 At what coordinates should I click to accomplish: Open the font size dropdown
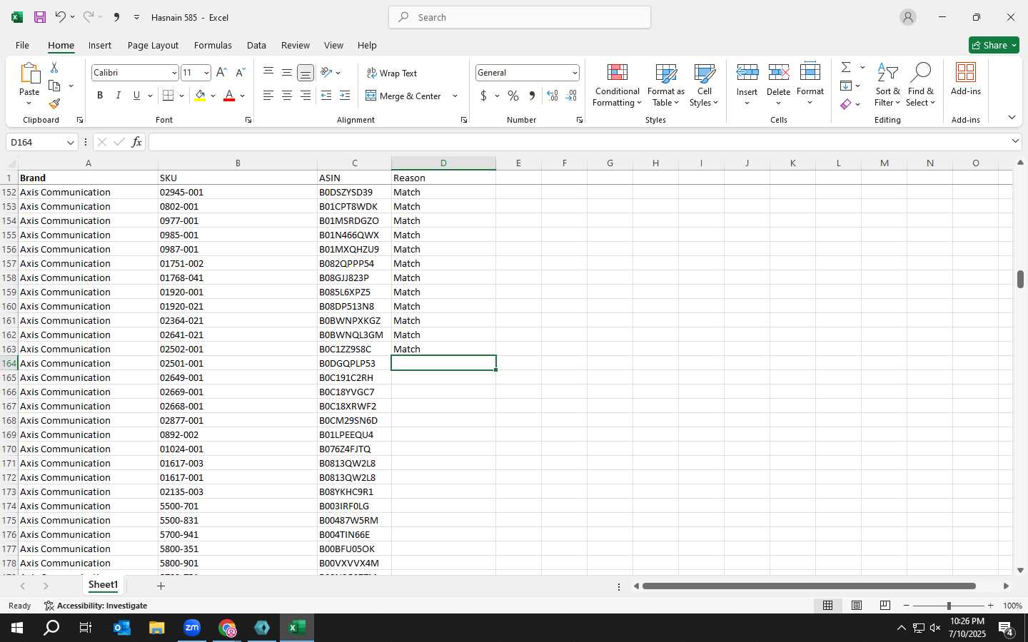206,73
